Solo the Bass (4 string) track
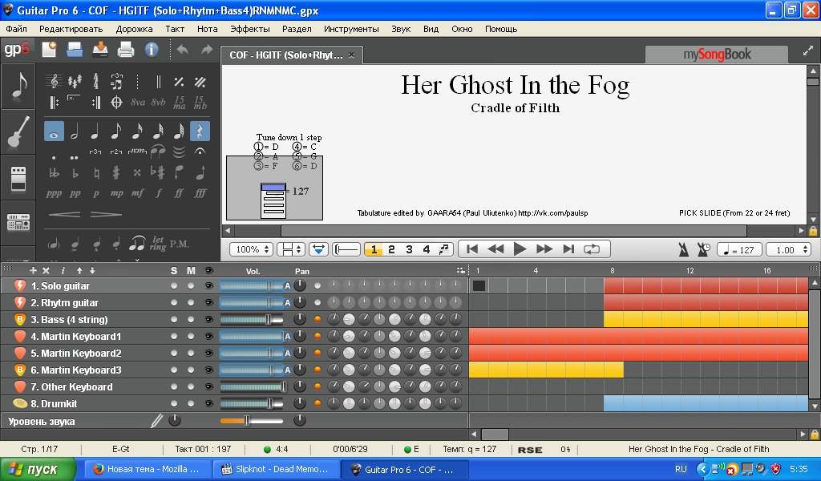The image size is (821, 481). (x=174, y=320)
